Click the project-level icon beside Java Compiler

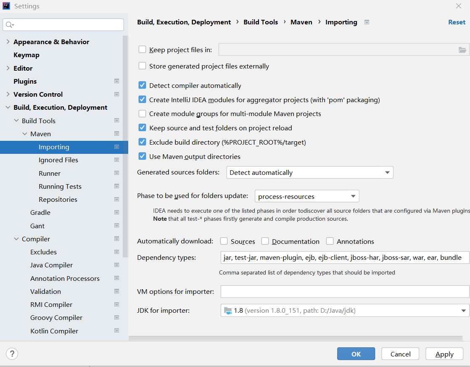(x=116, y=265)
